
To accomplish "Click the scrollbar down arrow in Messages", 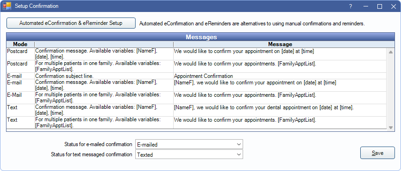I will tap(390, 128).
